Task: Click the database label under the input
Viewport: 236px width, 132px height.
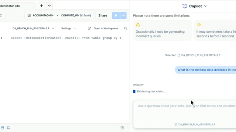Action: tap(195, 124)
